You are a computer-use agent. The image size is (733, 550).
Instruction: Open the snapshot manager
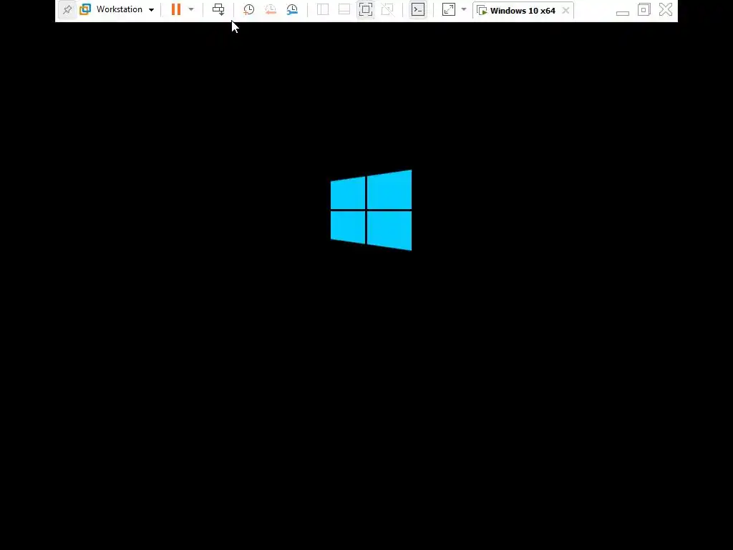(292, 9)
